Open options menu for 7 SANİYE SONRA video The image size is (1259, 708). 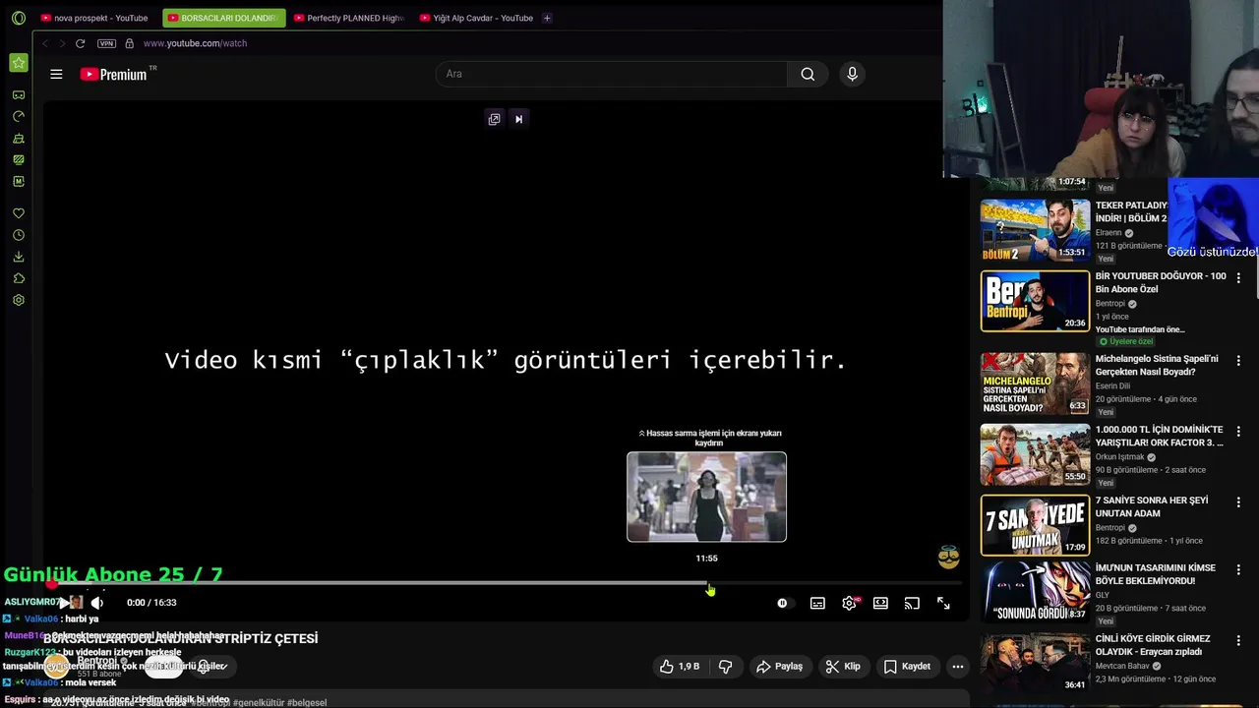[x=1238, y=502]
